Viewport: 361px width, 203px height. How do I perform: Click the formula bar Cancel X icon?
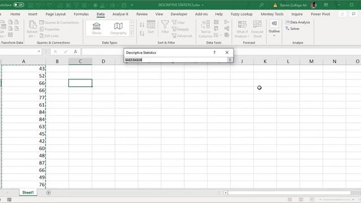click(x=55, y=51)
